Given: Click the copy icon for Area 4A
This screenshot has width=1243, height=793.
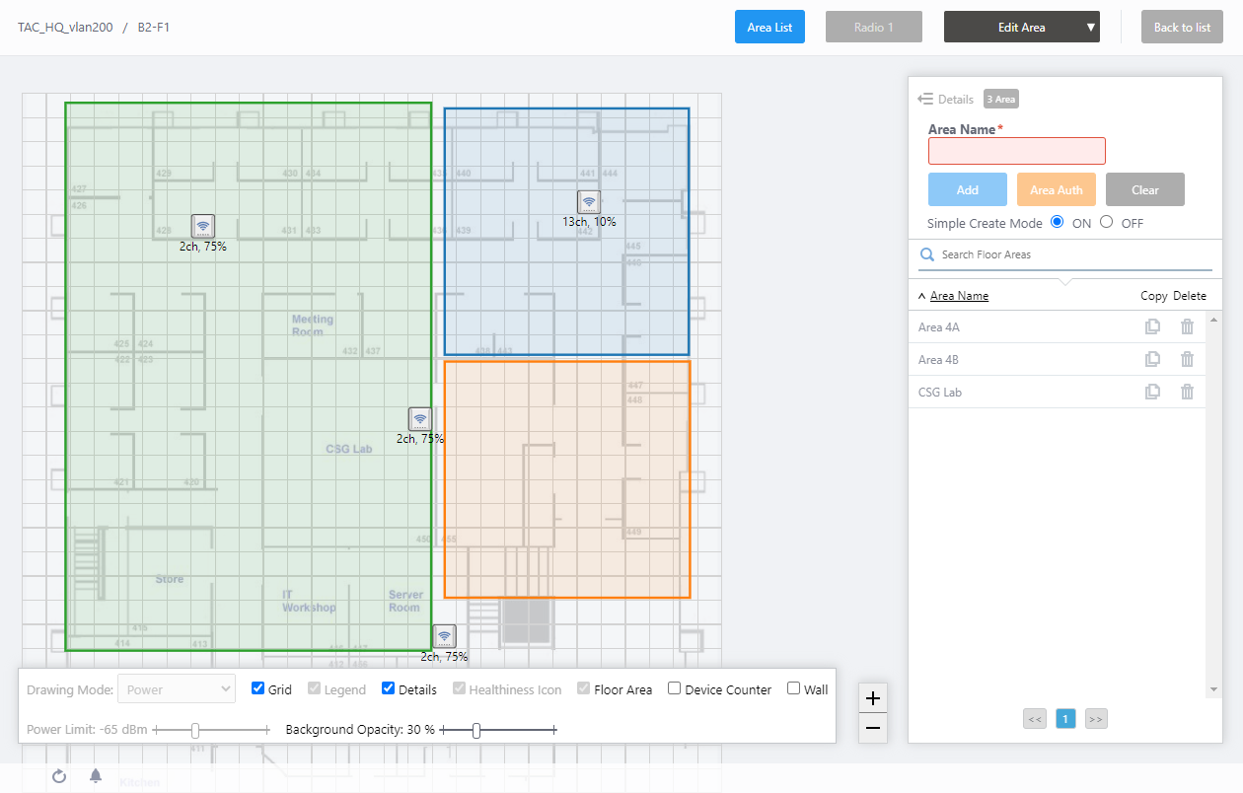Looking at the screenshot, I should 1152,327.
